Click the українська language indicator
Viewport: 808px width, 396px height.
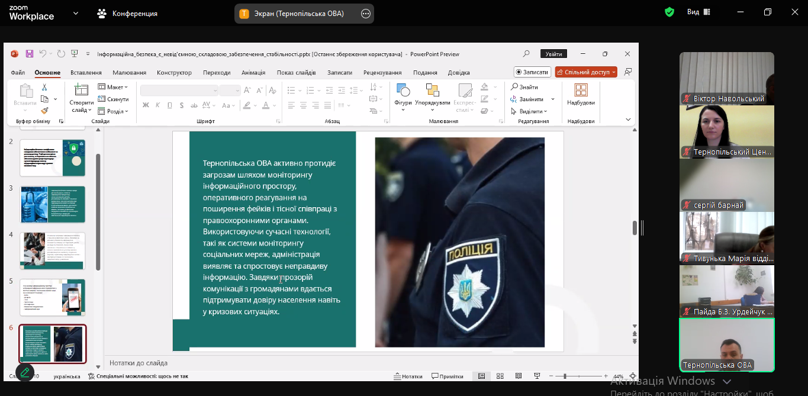coord(67,376)
